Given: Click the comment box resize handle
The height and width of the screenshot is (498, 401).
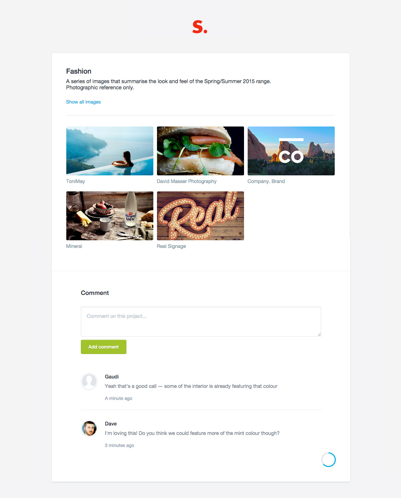Looking at the screenshot, I should [x=319, y=334].
